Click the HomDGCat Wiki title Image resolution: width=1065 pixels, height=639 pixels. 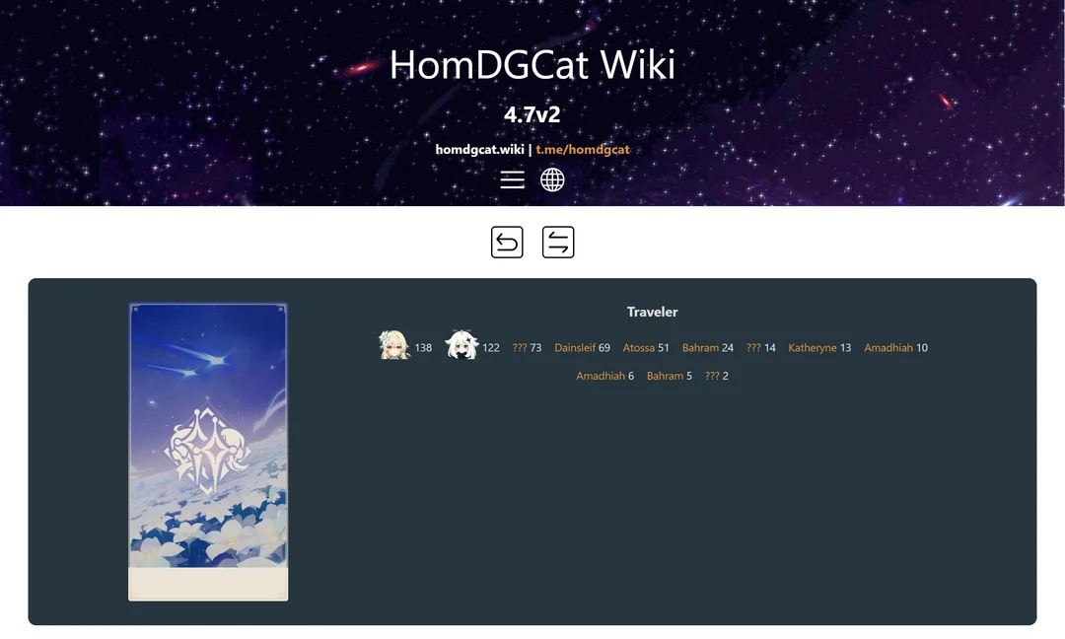pos(532,64)
